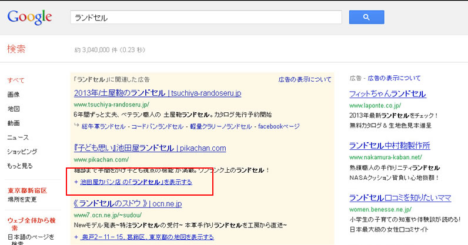
Task: Click the www7.ocn.ne.jp/~sudou/ URL text
Action: click(x=108, y=215)
